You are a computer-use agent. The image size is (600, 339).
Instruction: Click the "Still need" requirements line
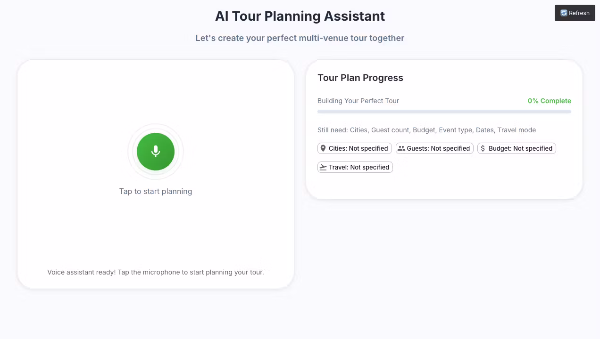pyautogui.click(x=426, y=130)
